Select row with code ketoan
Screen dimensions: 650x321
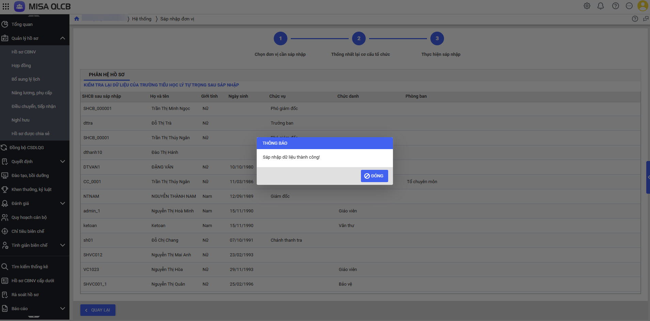tap(360, 226)
